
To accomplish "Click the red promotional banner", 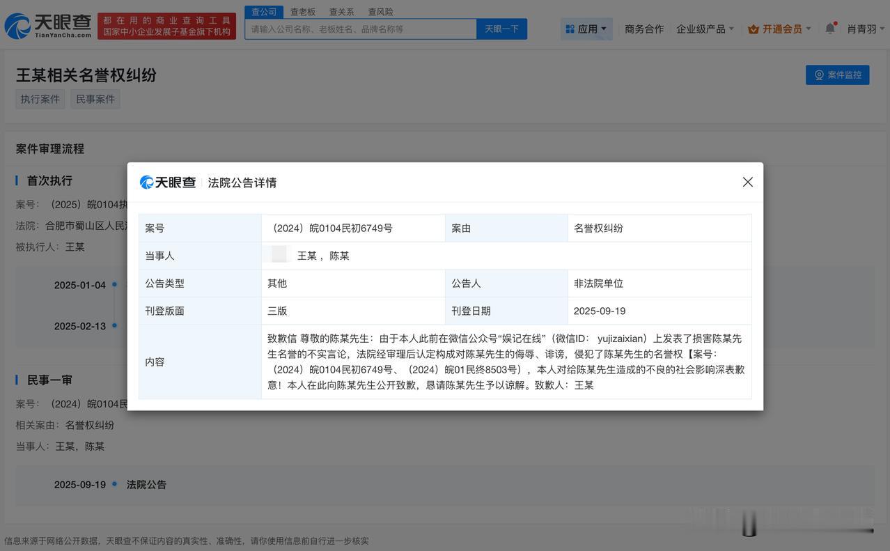I will click(167, 26).
